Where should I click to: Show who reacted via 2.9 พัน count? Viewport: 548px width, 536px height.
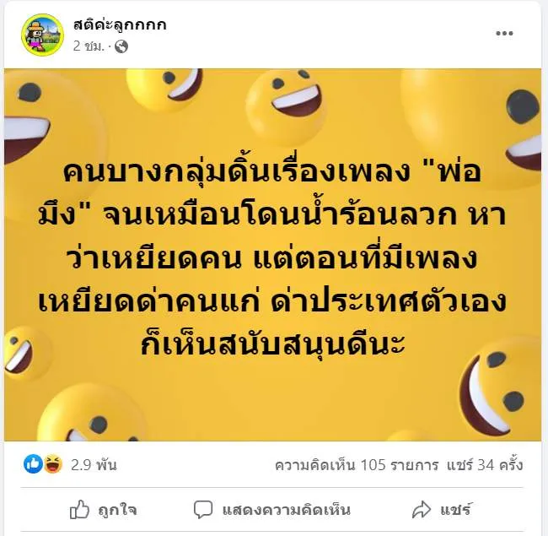(94, 464)
